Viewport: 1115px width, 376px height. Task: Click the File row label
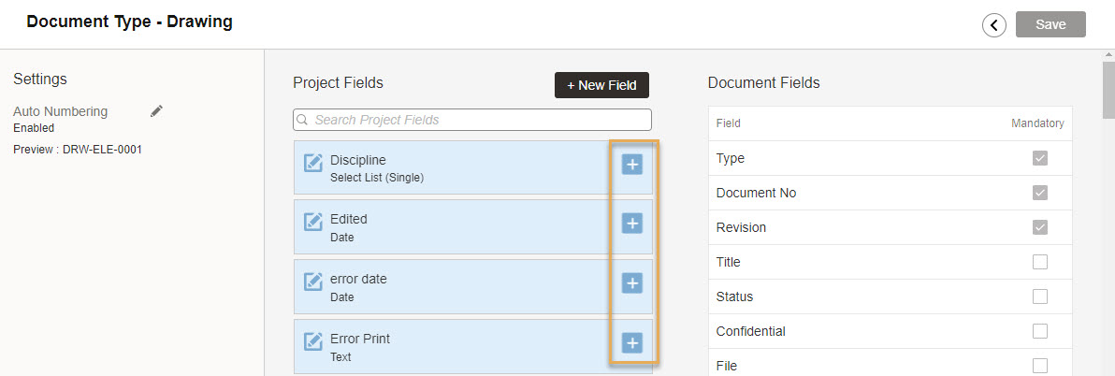tap(727, 366)
